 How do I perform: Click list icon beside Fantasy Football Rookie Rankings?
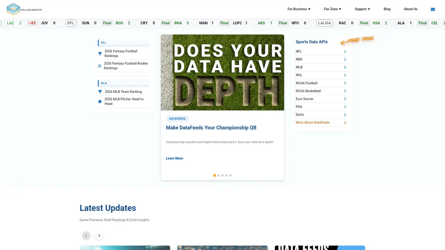click(x=99, y=66)
